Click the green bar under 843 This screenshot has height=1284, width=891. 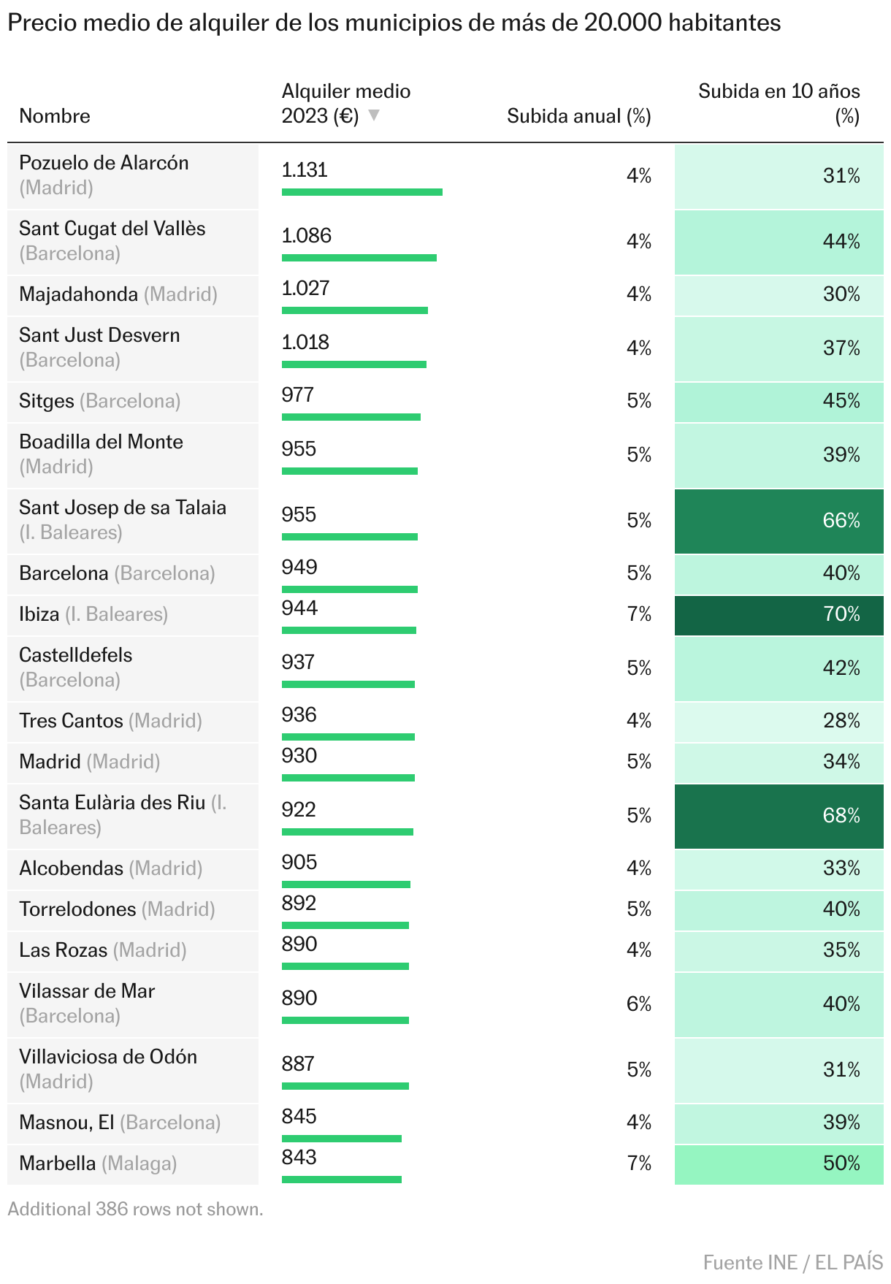coord(341,1180)
